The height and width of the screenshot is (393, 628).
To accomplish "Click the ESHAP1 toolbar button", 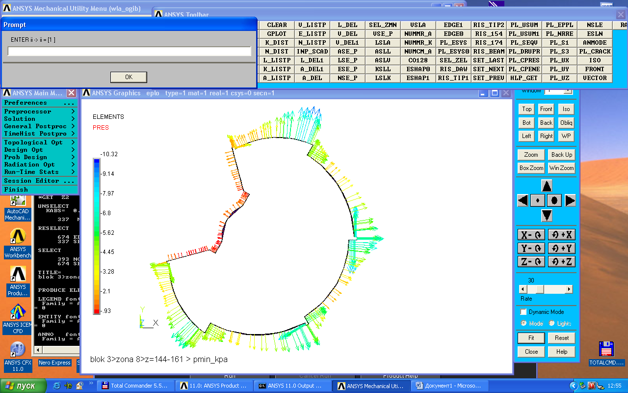I will click(x=418, y=78).
